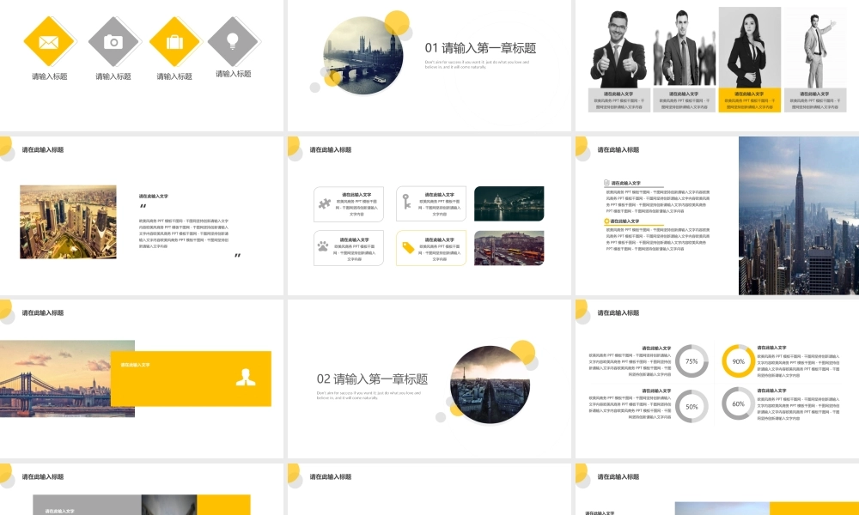This screenshot has width=859, height=515.
Task: Select the '02 请输入第一章标题' heading
Action: click(372, 379)
